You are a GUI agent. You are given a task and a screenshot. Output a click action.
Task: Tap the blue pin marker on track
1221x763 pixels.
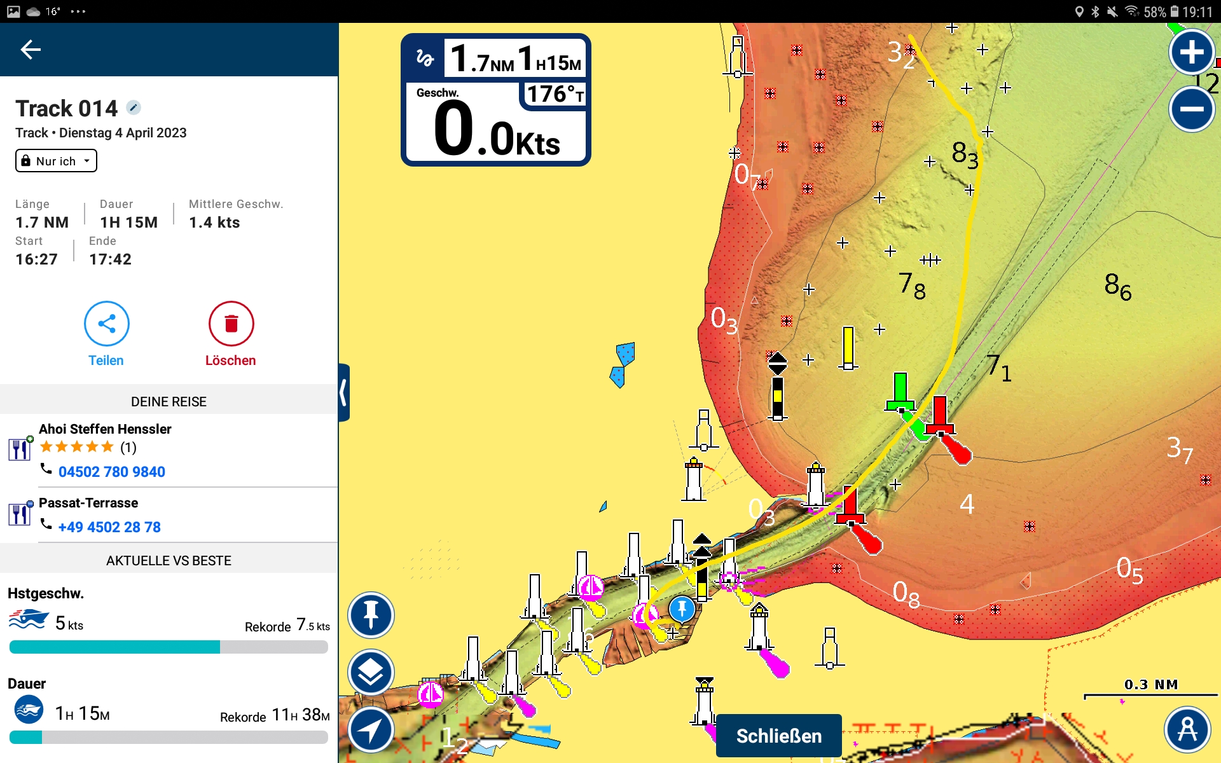point(682,608)
